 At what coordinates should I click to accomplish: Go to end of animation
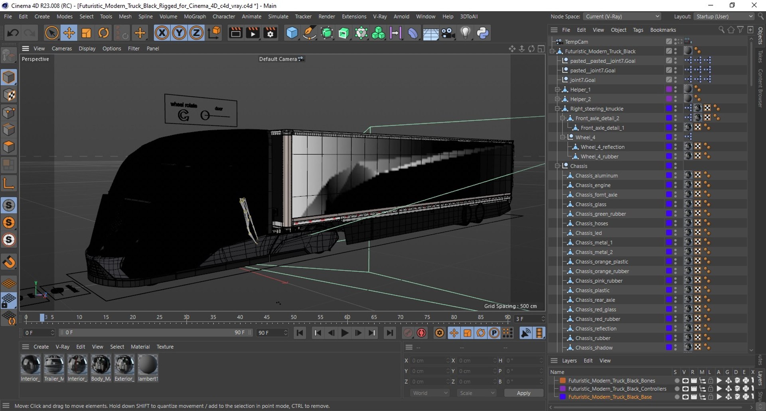click(390, 333)
